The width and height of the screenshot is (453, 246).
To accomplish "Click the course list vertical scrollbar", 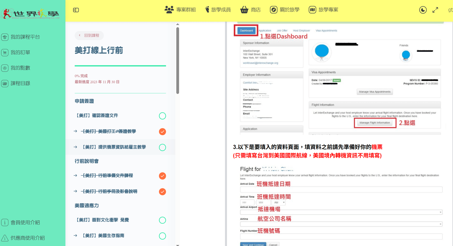I will 177,60.
